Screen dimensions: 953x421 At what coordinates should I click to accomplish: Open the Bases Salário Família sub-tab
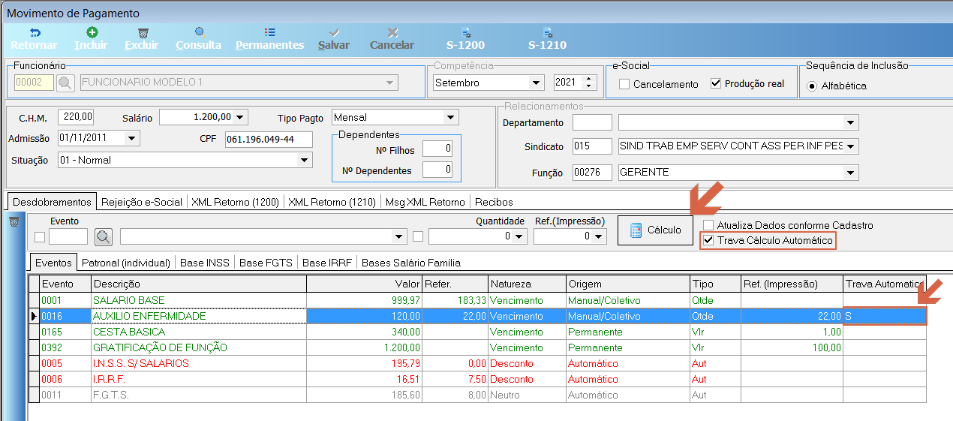[x=410, y=263]
